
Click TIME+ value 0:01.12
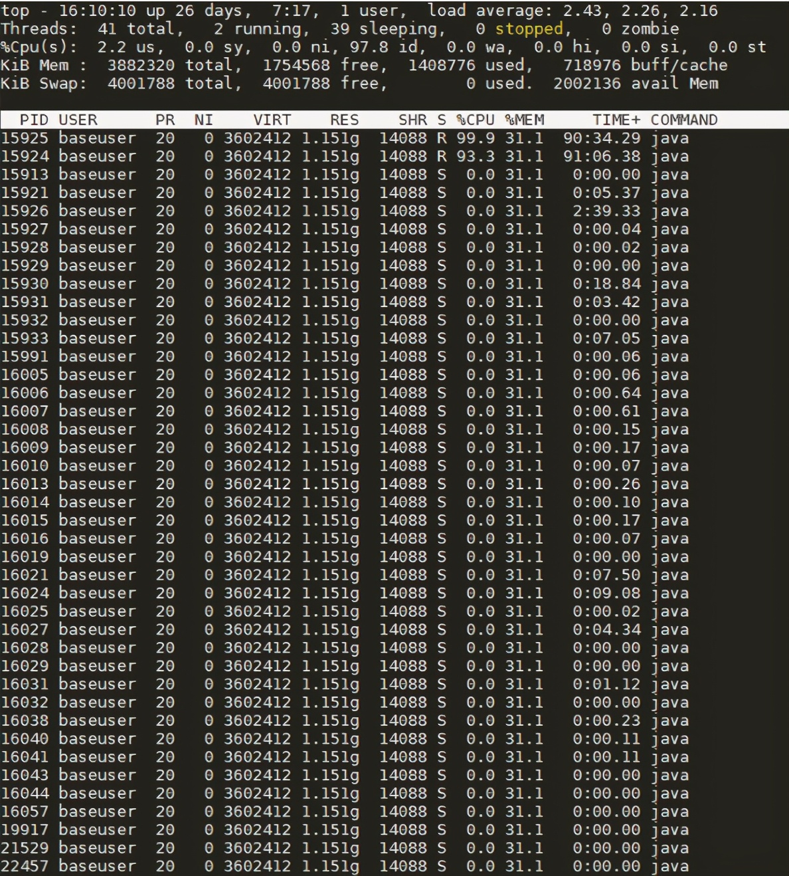point(607,684)
